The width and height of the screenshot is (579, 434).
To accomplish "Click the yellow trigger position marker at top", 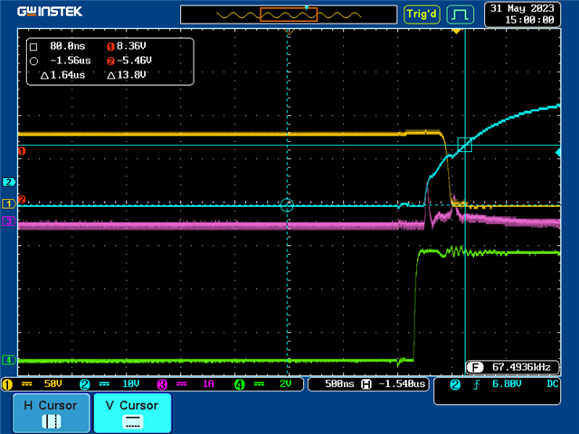I will pos(456,32).
